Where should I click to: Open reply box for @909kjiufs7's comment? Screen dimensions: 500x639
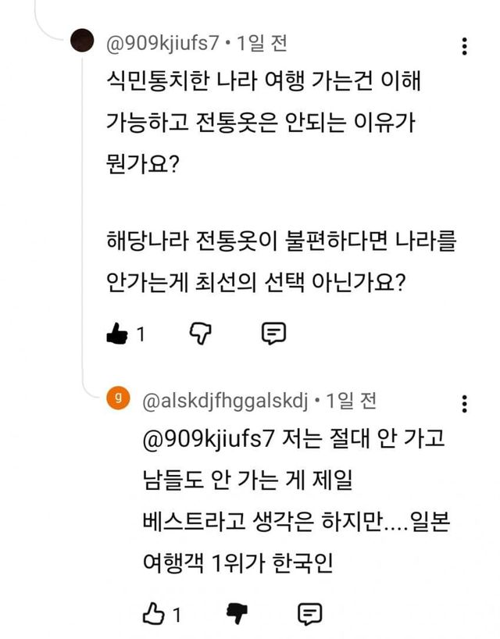coord(273,334)
